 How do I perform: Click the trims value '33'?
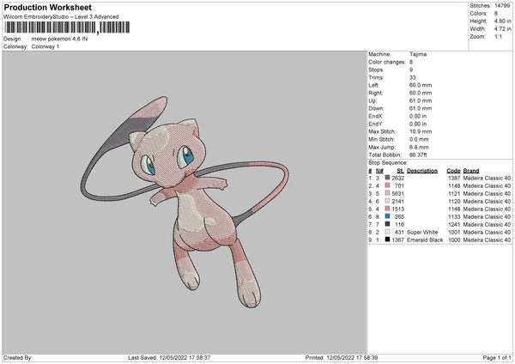tap(413, 77)
